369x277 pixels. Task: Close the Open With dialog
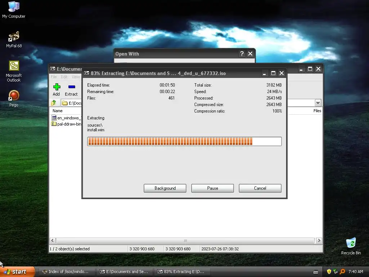(250, 54)
